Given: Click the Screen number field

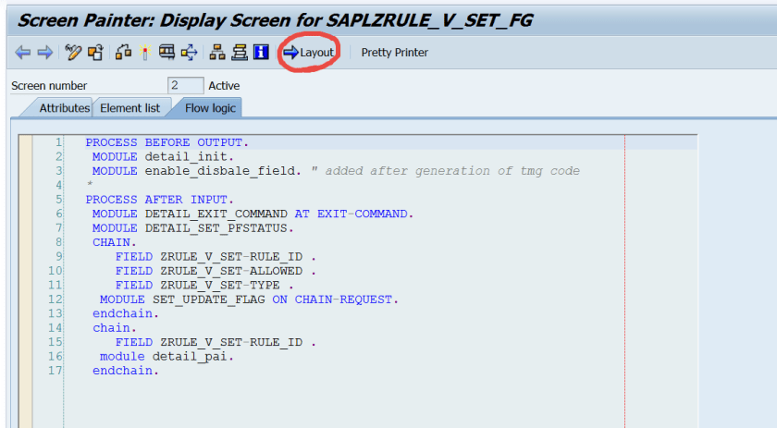Looking at the screenshot, I should point(185,85).
